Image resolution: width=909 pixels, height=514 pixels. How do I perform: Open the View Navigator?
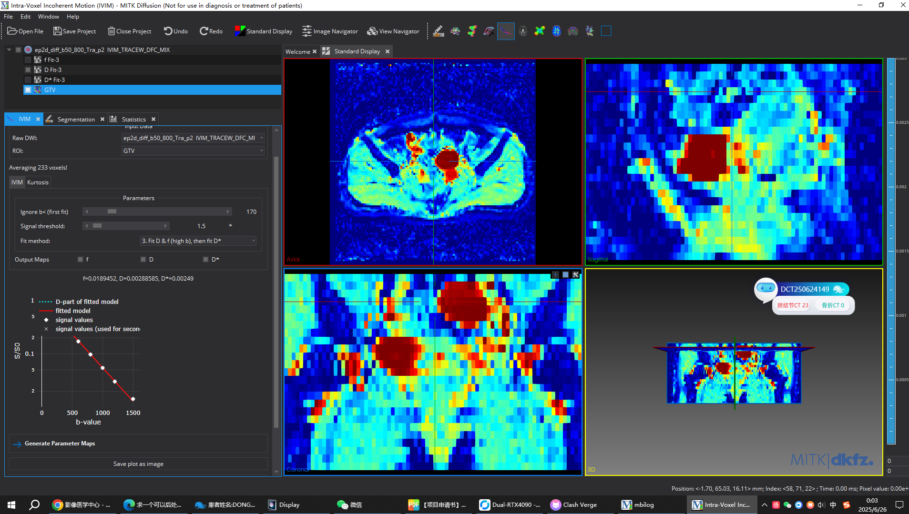393,31
